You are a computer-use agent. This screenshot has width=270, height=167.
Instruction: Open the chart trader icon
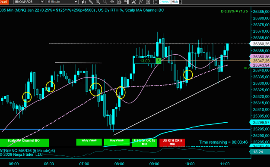[127, 2]
